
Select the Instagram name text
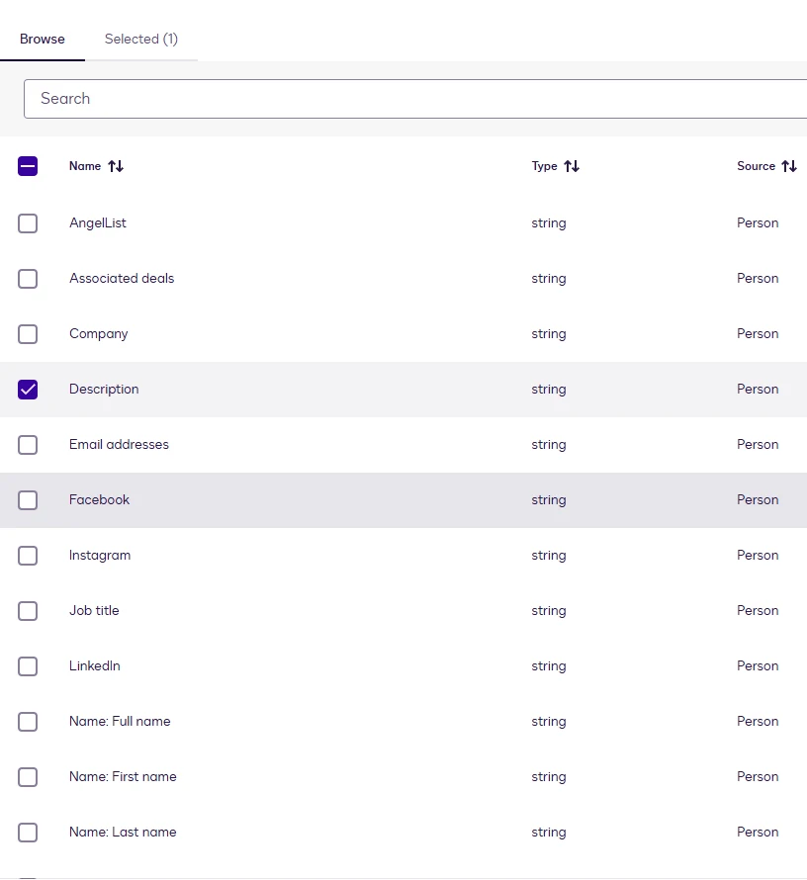[x=100, y=555]
